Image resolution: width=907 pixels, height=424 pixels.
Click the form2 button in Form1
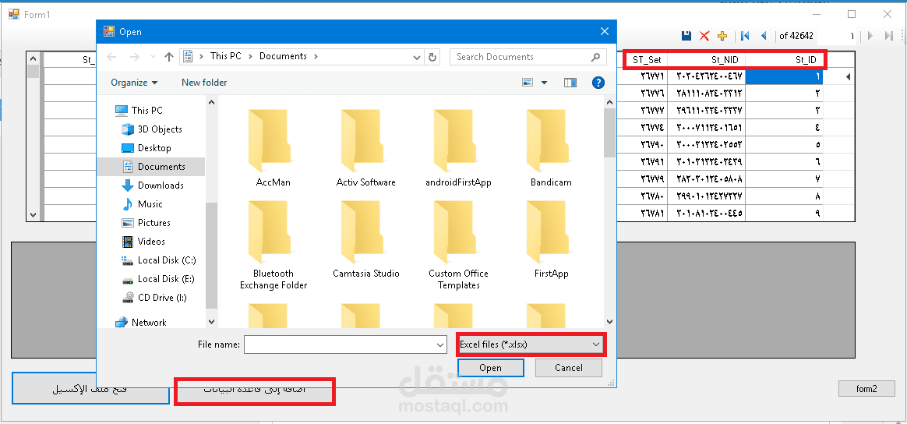[866, 389]
